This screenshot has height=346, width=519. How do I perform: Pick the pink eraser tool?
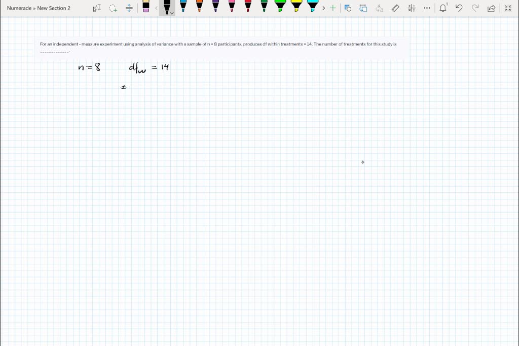click(146, 8)
